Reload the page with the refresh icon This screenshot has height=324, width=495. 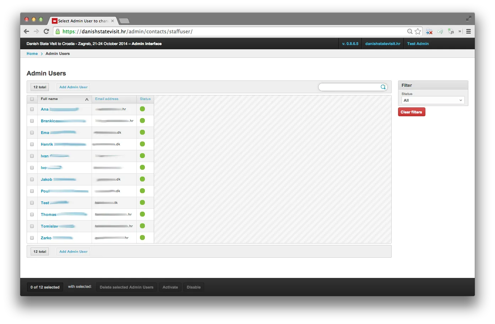tap(46, 32)
